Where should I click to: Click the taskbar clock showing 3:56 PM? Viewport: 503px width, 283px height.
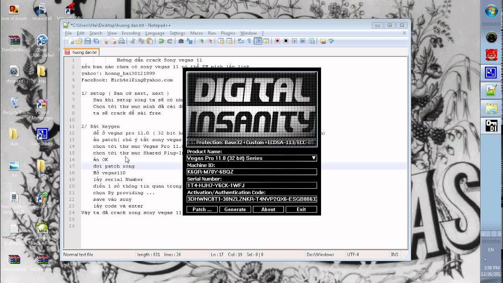point(491,267)
